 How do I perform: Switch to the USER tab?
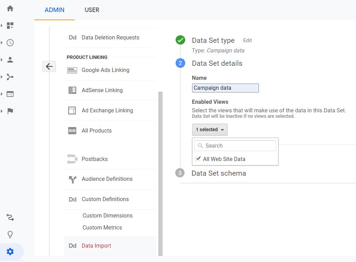(x=92, y=10)
